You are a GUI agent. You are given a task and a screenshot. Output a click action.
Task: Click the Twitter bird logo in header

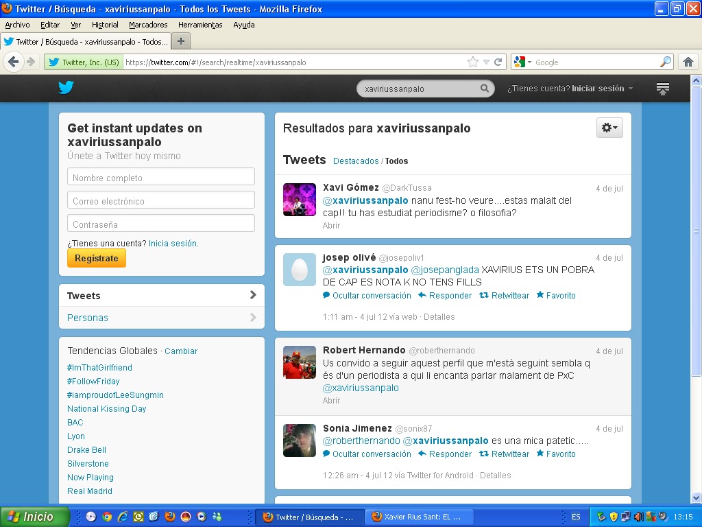(x=66, y=87)
